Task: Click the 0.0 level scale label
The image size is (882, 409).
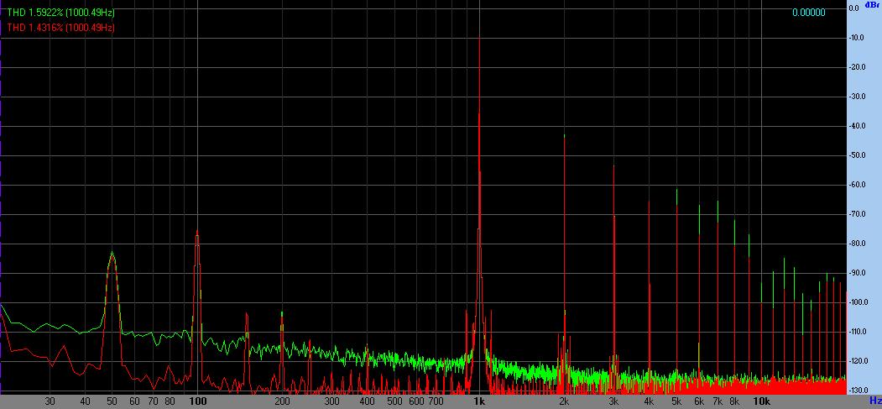Action: 853,8
